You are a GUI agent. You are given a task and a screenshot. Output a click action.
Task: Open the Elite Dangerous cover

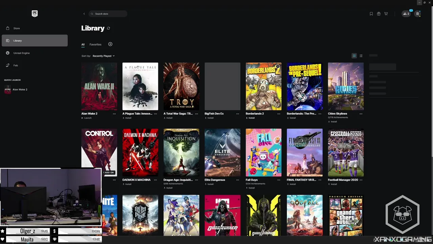223,152
